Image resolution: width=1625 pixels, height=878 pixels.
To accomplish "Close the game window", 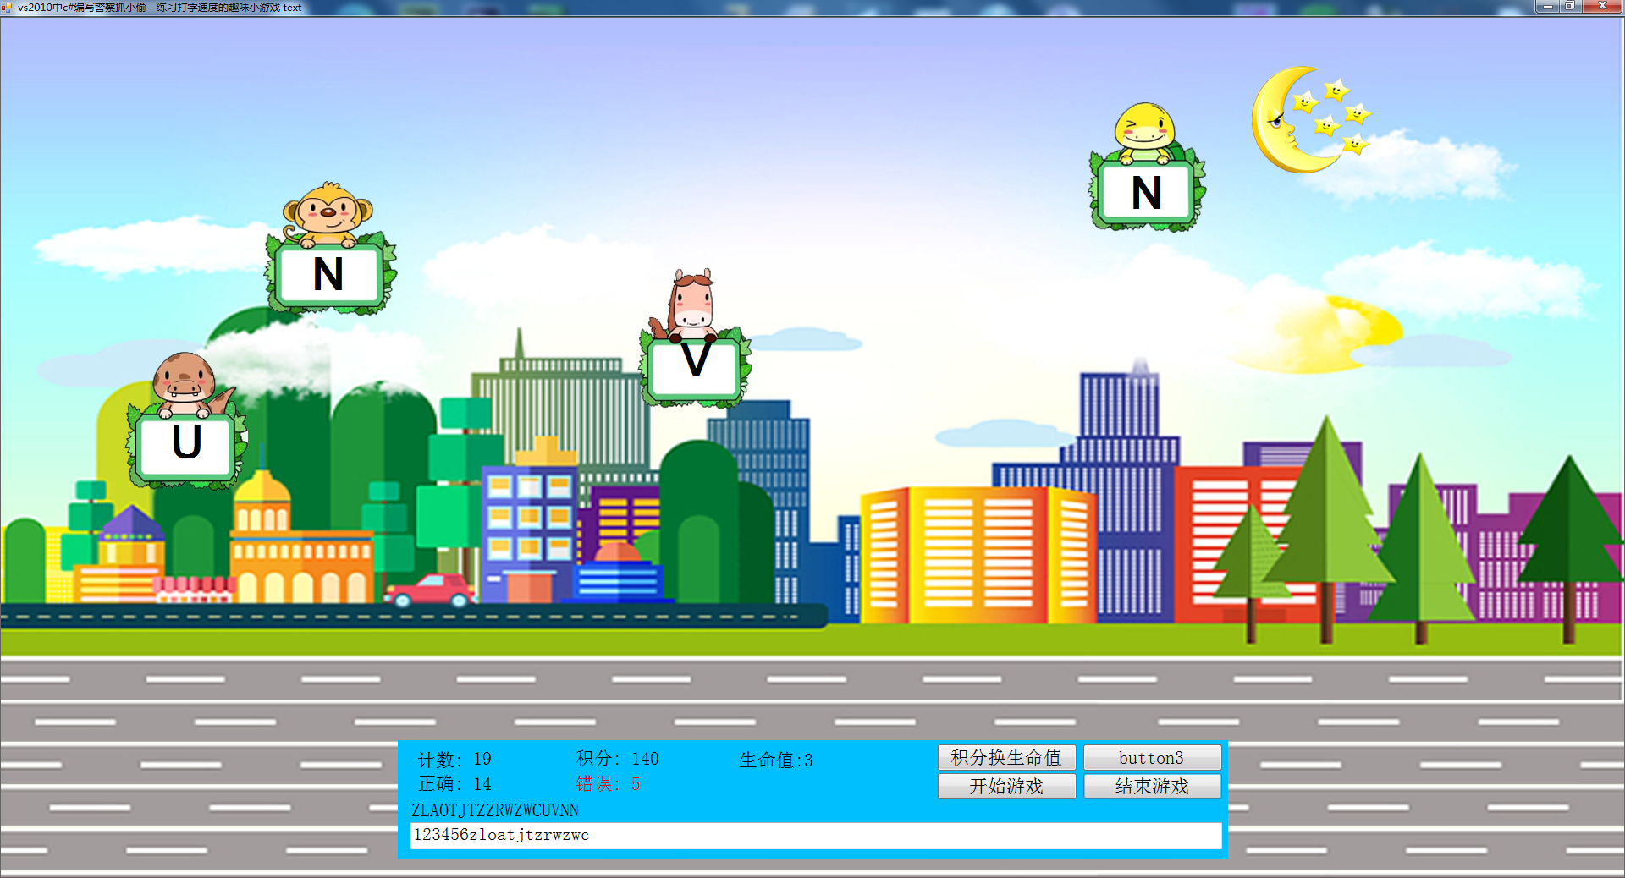I will (x=1601, y=6).
